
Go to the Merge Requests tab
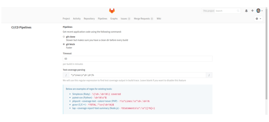[x=143, y=18]
